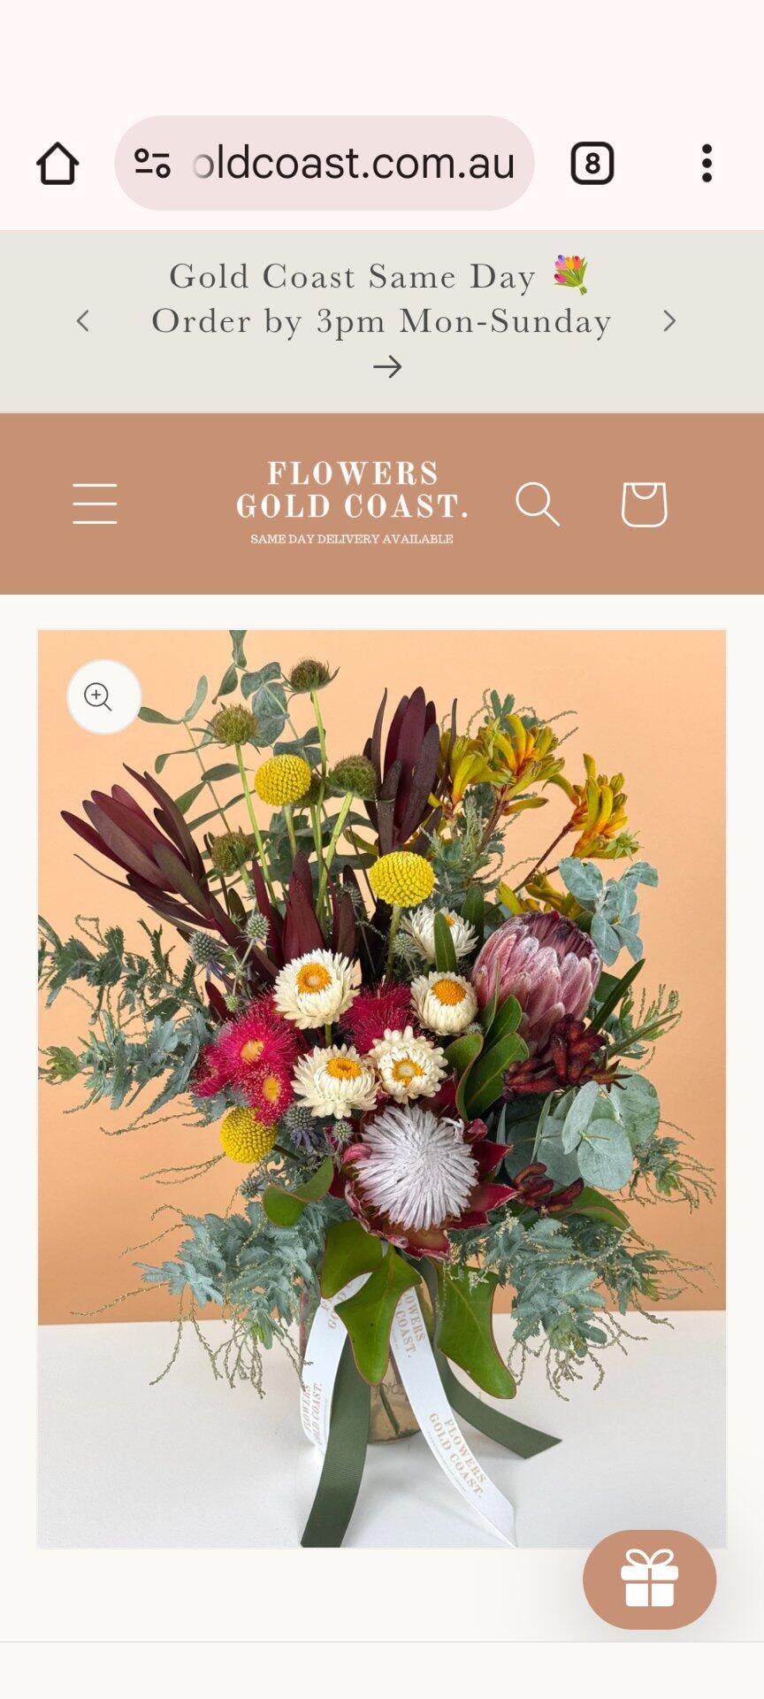View the shopping cart bag icon
The height and width of the screenshot is (1699, 764).
coord(644,504)
